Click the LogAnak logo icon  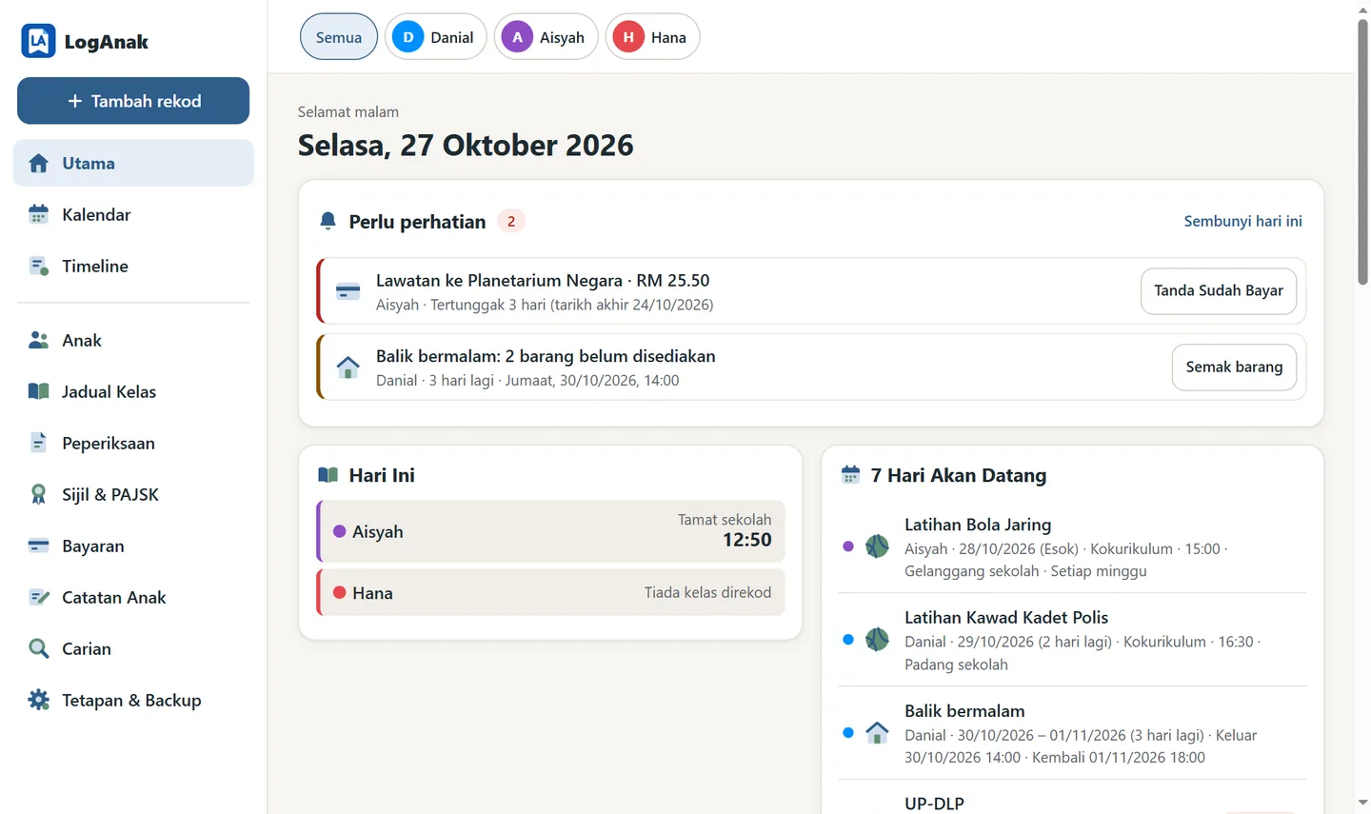[38, 41]
